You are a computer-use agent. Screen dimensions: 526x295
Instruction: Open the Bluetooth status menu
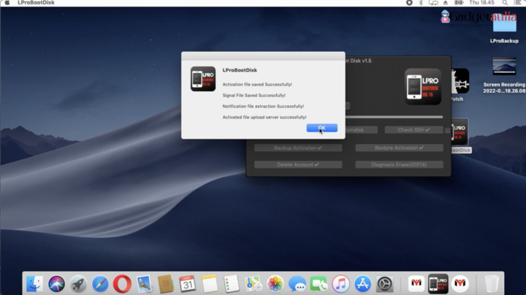[x=421, y=3]
